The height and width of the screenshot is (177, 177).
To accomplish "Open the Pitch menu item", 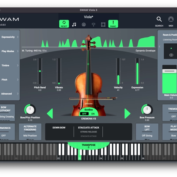I will point(10,80).
